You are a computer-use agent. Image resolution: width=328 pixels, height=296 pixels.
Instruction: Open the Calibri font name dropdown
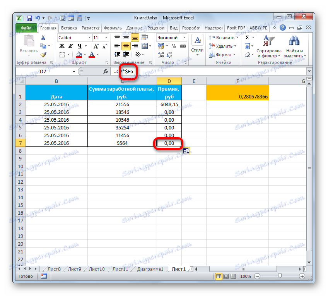point(89,38)
